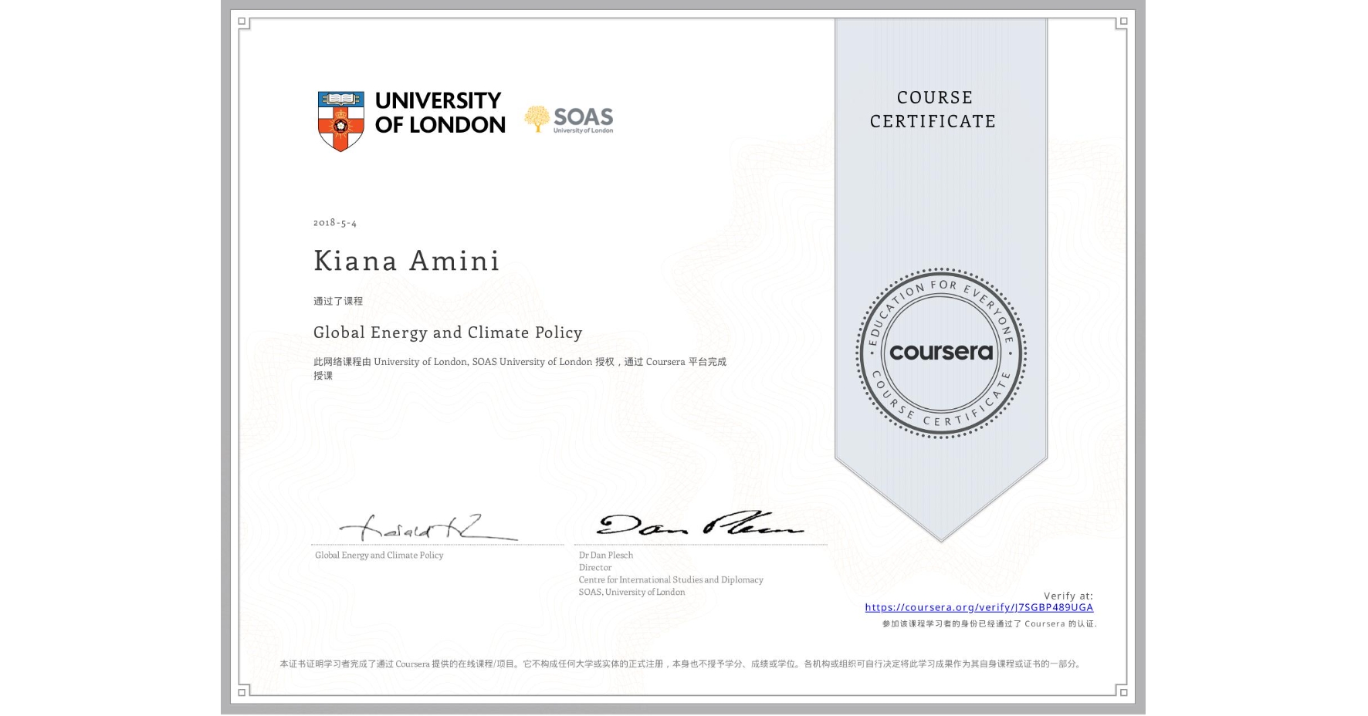Click the Chinese disclaimer line at the bottom
Screen dimensions: 1368x716
(x=681, y=664)
